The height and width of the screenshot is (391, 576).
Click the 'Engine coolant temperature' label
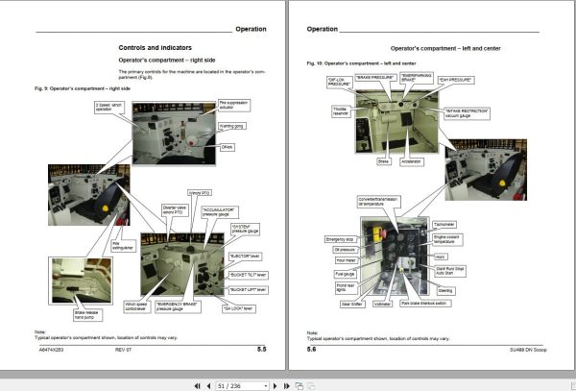click(447, 239)
